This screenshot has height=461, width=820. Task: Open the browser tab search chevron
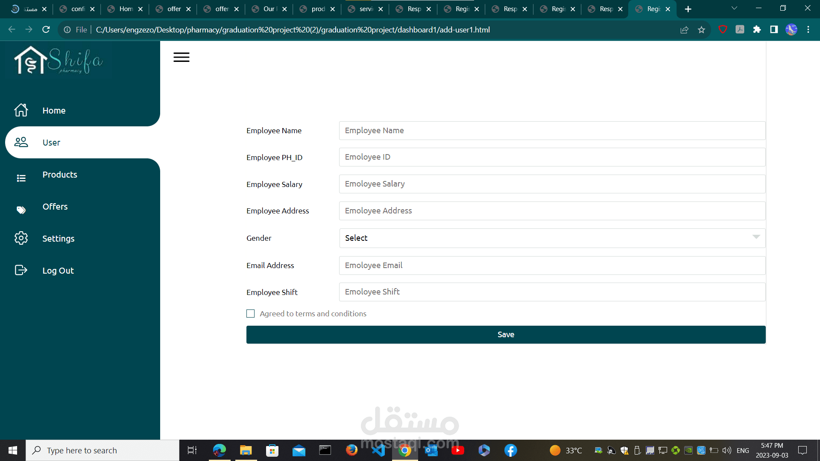tap(734, 9)
